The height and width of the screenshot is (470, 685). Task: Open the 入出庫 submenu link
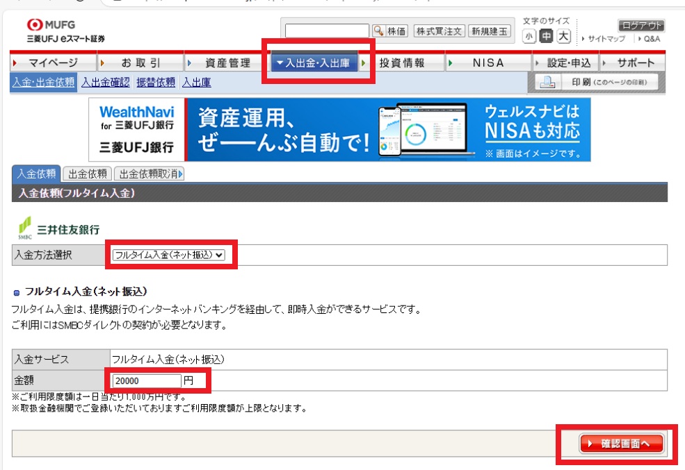click(x=197, y=83)
